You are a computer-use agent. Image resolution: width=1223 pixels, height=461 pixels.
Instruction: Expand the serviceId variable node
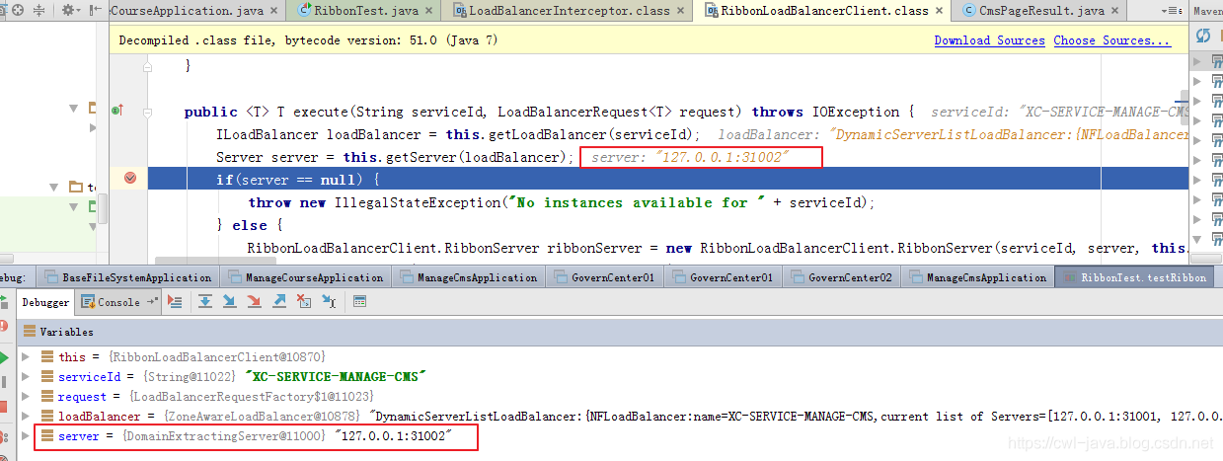tap(27, 376)
